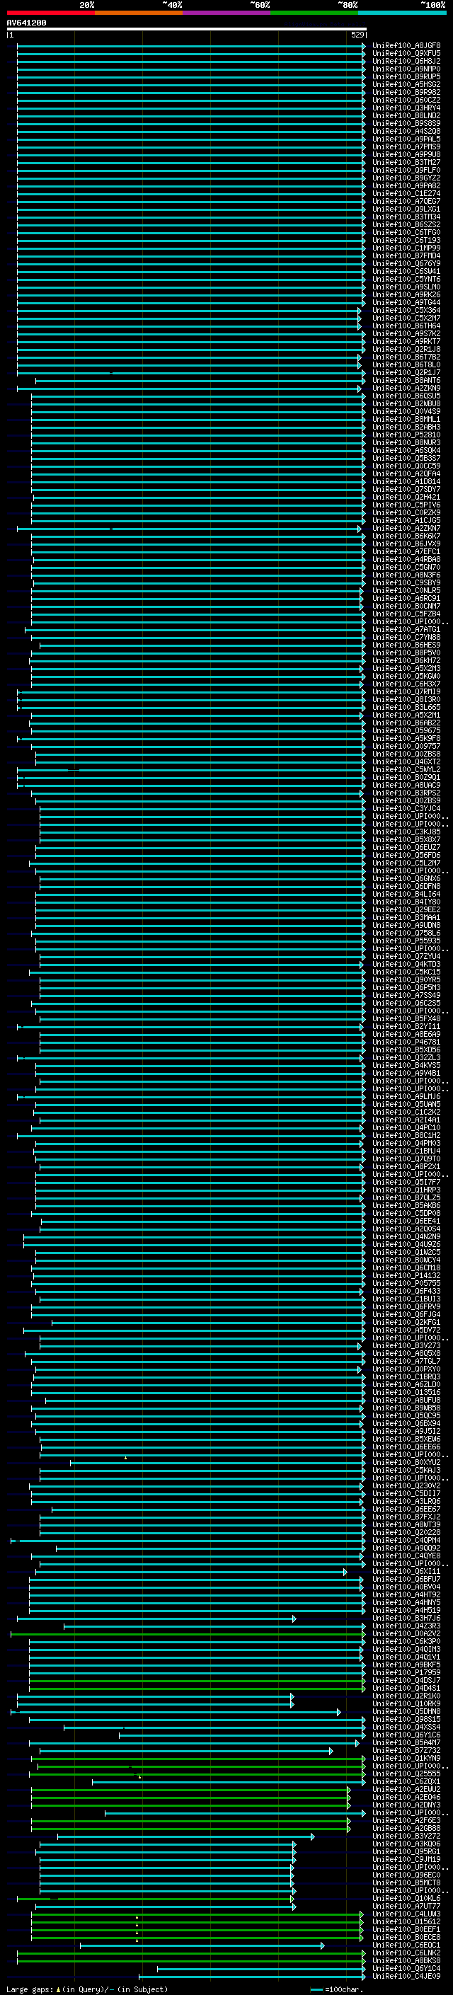Viewport: 453px width, 1995px height.
Task: Click the red 20% identity legend segment
Action: (50, 13)
